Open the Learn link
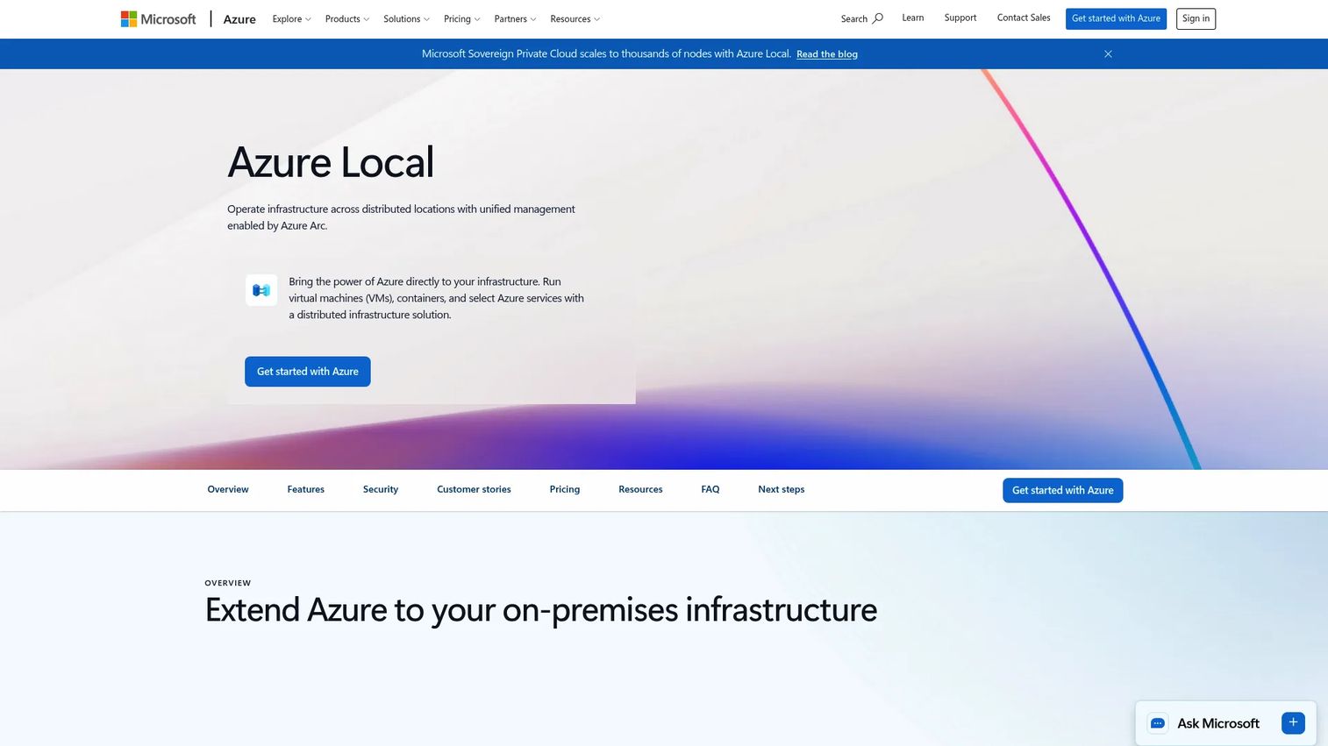 [x=912, y=18]
